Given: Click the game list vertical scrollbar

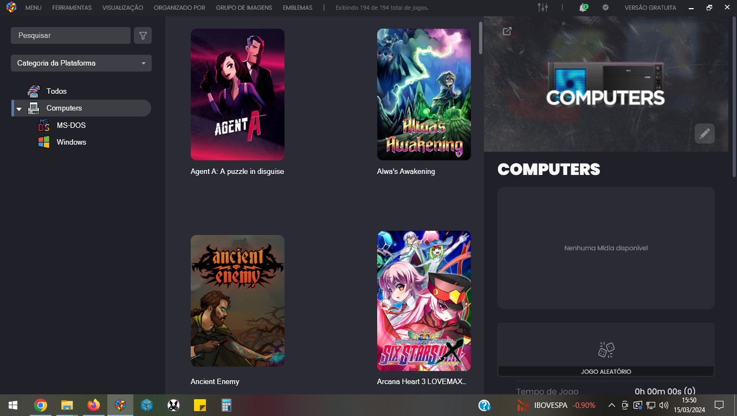Looking at the screenshot, I should click(480, 38).
